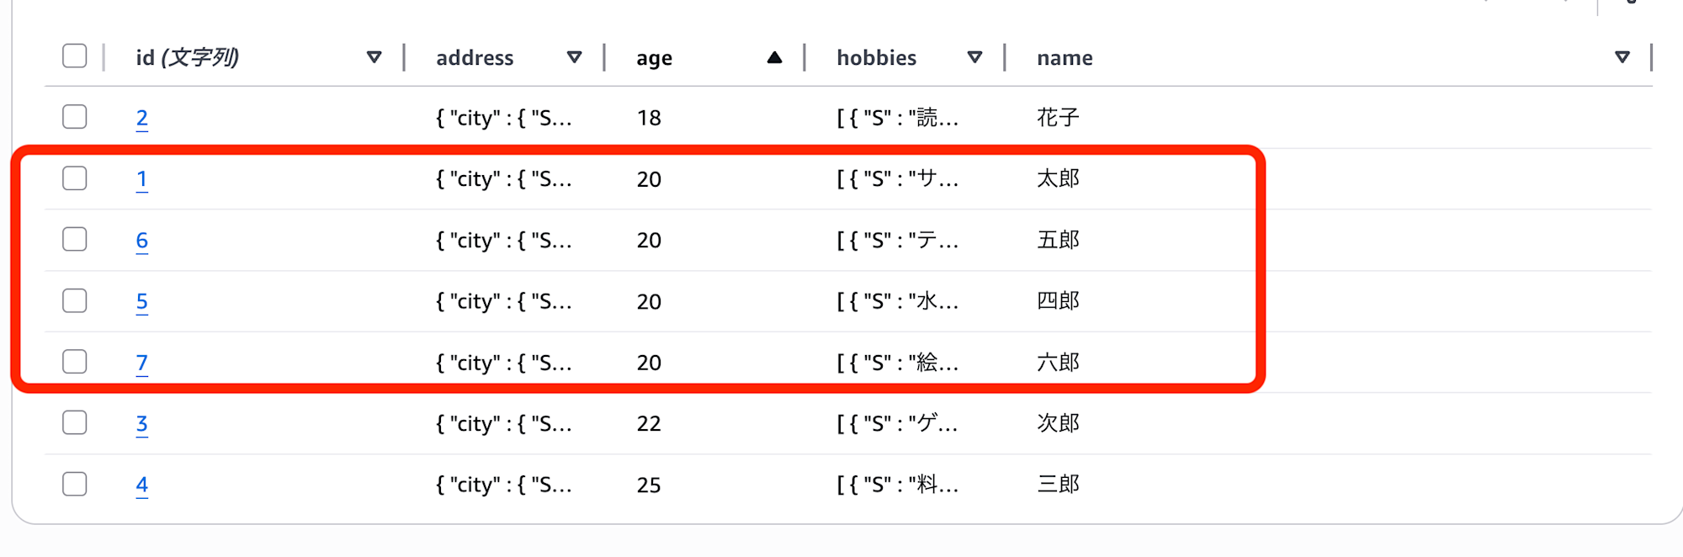
Task: Check the row for 太郎
Action: [x=74, y=178]
